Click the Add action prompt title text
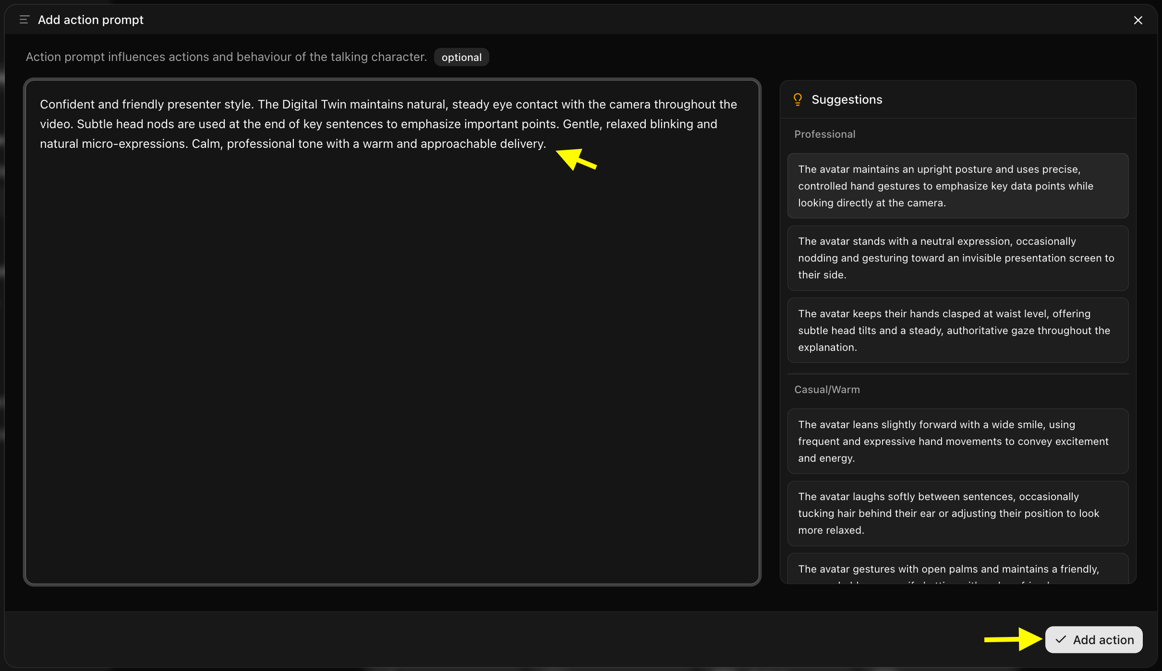This screenshot has width=1162, height=671. click(91, 20)
